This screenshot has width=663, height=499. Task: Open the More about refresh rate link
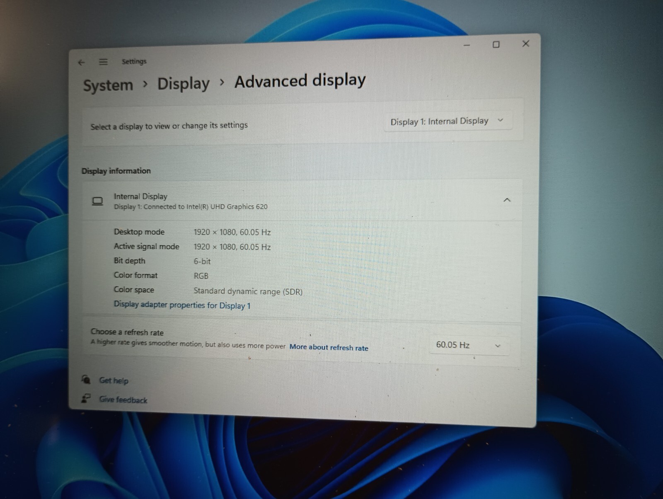[329, 347]
